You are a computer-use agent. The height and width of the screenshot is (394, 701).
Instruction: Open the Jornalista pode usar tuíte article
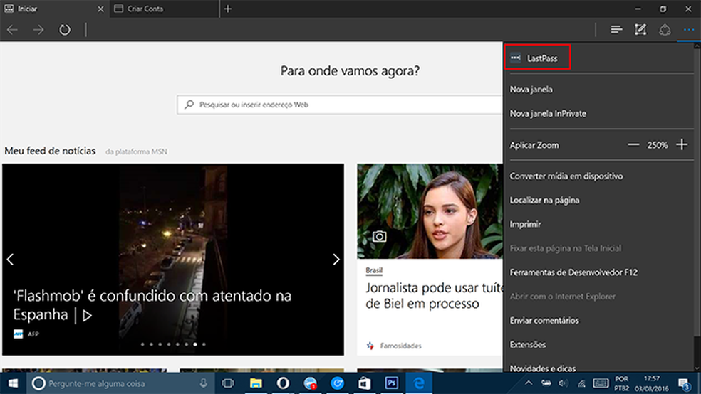click(x=434, y=295)
